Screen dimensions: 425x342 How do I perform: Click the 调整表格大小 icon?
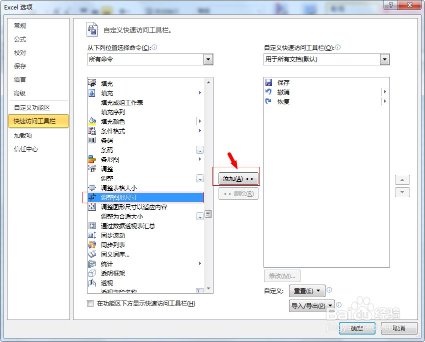point(92,188)
